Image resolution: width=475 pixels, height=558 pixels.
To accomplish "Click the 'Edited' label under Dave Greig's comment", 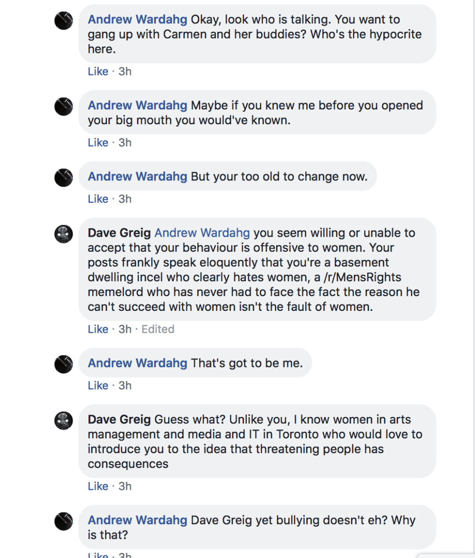I will click(x=157, y=329).
